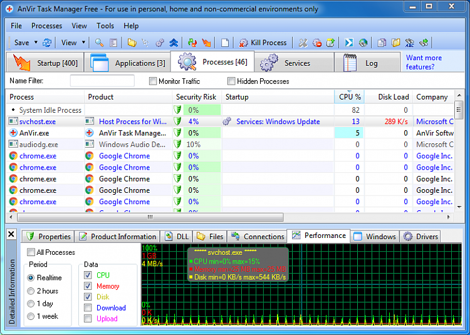Click the Want more features? link

tap(424, 62)
